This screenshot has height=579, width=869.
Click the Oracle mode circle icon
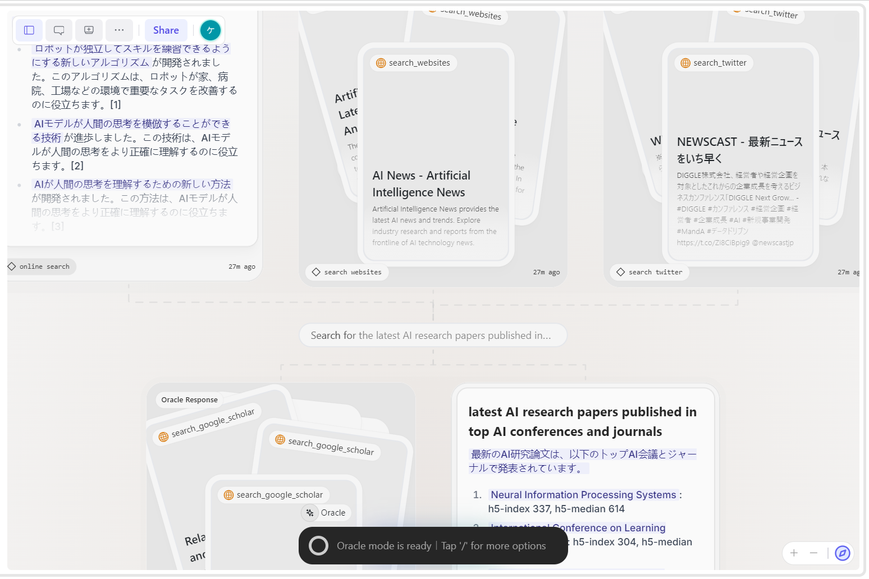point(318,545)
